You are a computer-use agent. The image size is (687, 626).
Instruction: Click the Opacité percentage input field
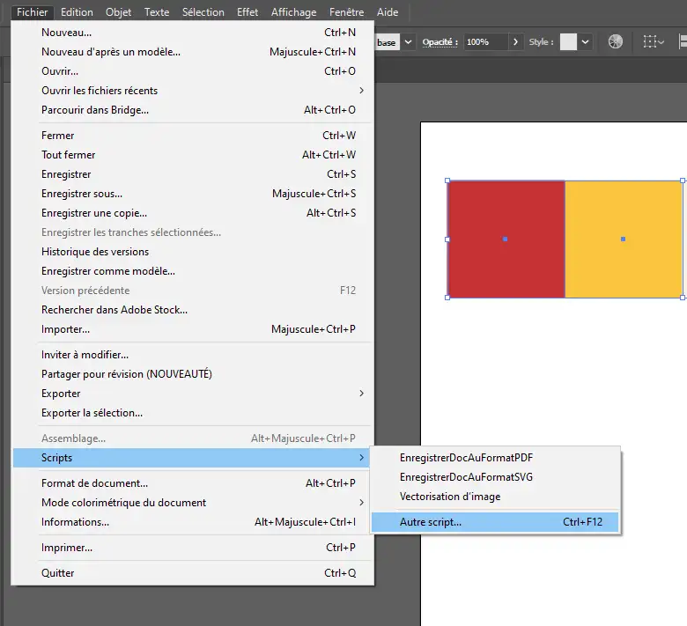[x=484, y=42]
